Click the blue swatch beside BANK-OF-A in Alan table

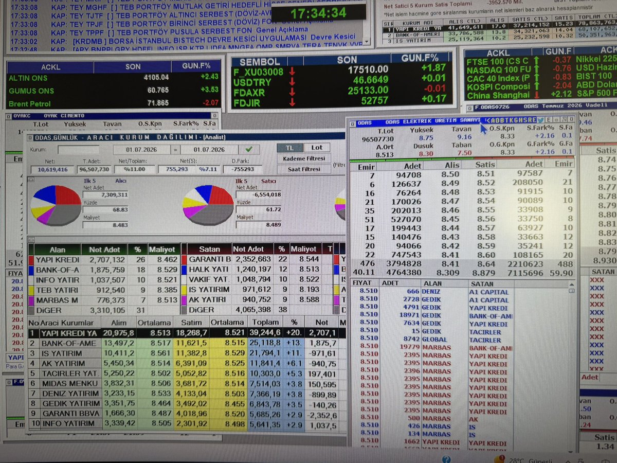point(31,270)
